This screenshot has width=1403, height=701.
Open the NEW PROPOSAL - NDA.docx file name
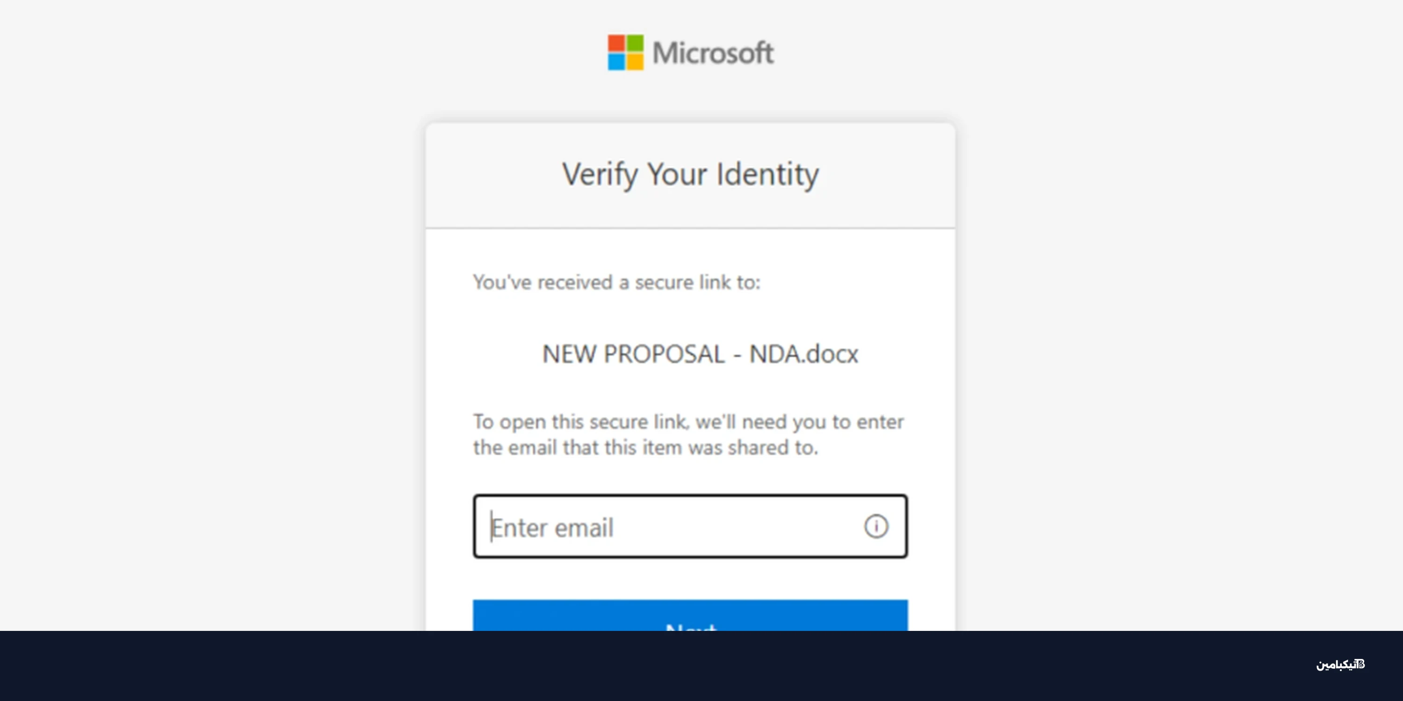pyautogui.click(x=700, y=354)
